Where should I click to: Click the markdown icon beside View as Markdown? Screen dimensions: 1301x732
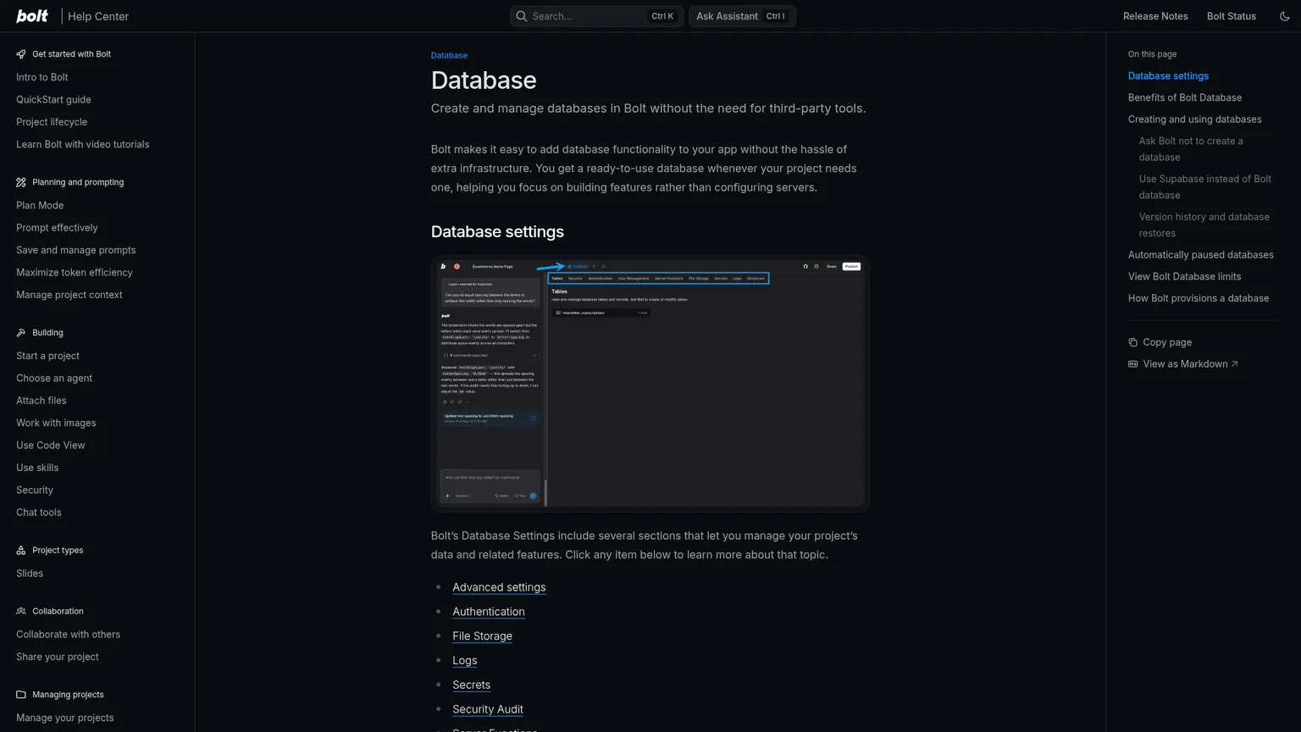(1132, 364)
